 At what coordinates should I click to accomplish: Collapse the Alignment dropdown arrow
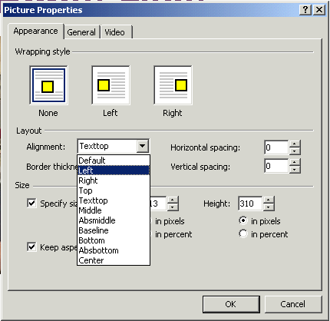click(x=143, y=146)
